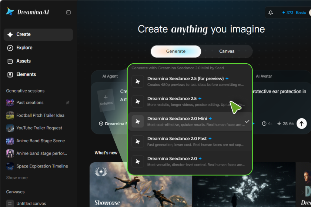Viewport: 311px width, 207px height.
Task: Click the Seedance 2.5 model icon
Action: (x=138, y=101)
